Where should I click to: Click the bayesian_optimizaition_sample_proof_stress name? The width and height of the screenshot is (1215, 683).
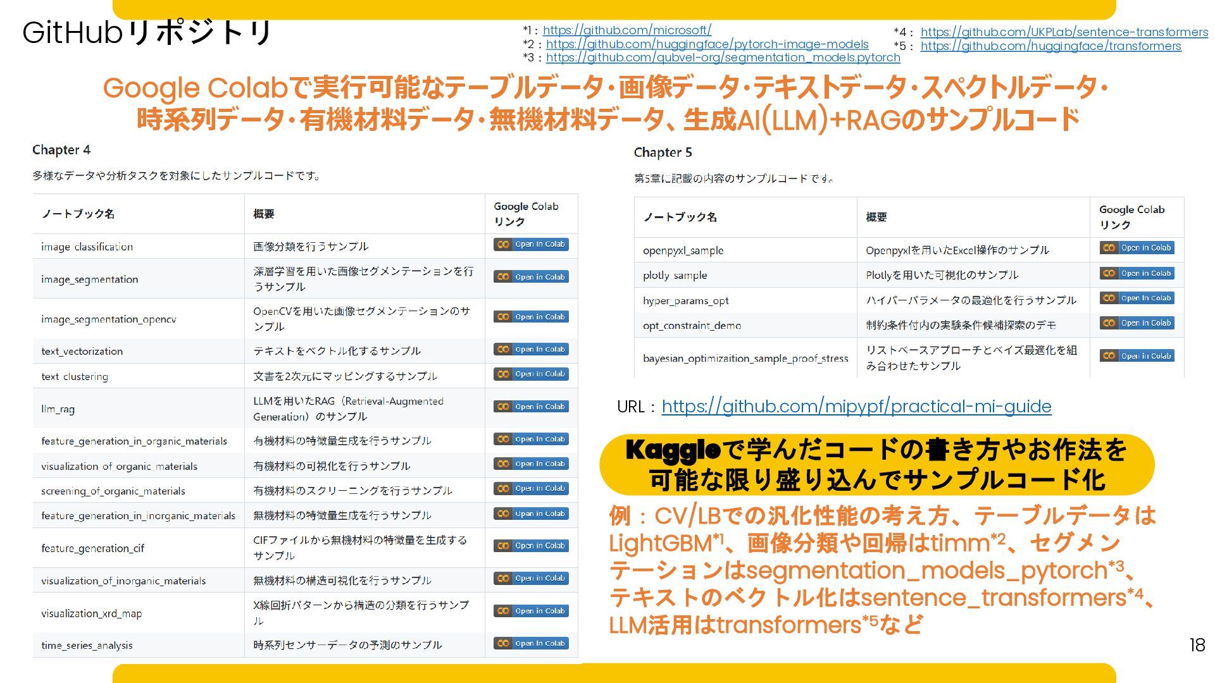(x=745, y=358)
